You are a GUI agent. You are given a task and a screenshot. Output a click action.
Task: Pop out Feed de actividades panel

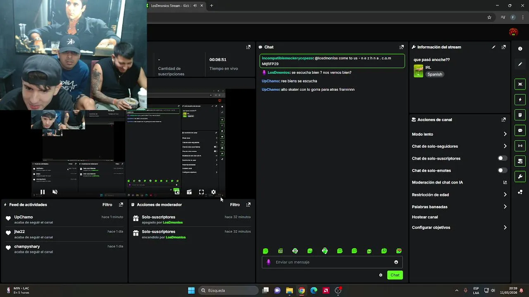[x=121, y=205]
